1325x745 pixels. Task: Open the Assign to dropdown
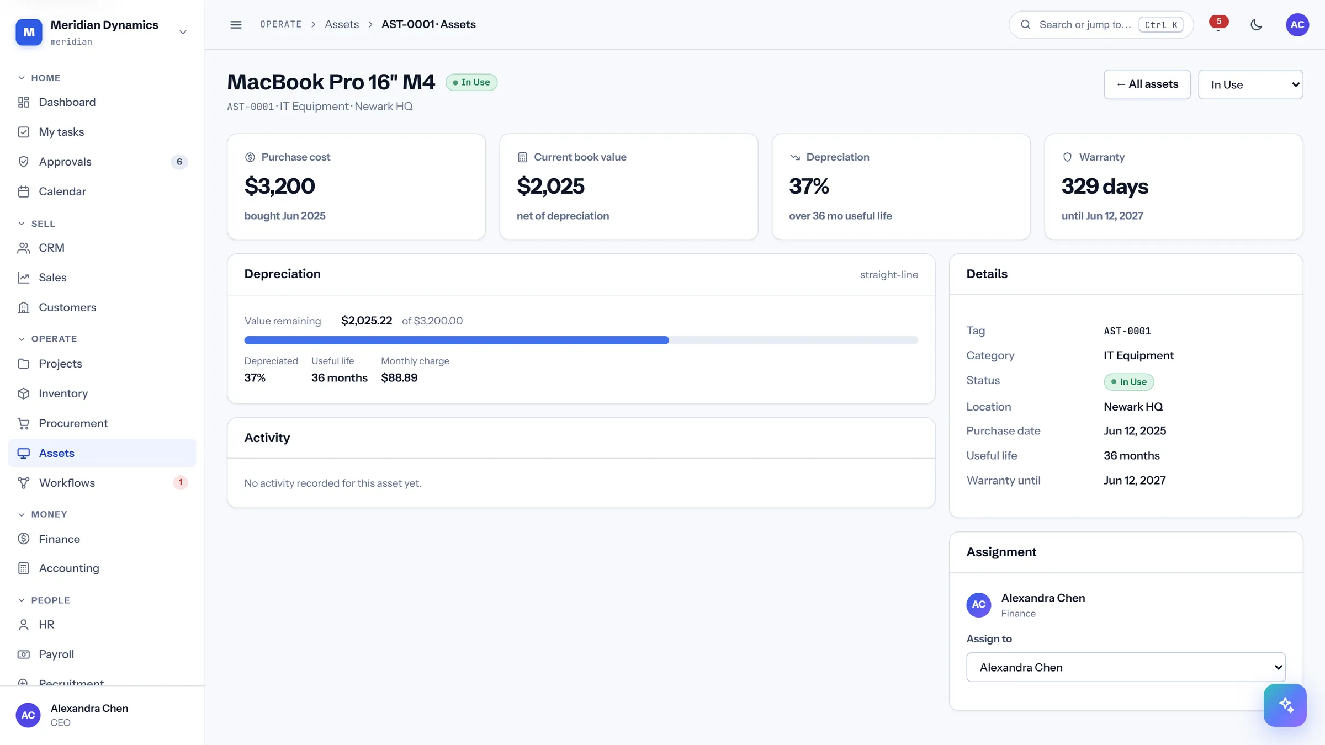[x=1126, y=667]
